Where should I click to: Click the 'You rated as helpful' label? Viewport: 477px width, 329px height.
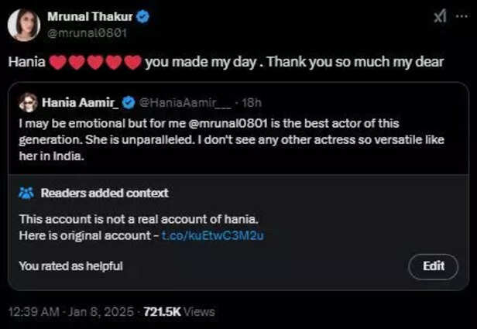click(70, 266)
